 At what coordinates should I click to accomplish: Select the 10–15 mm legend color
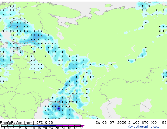[x=35, y=126]
